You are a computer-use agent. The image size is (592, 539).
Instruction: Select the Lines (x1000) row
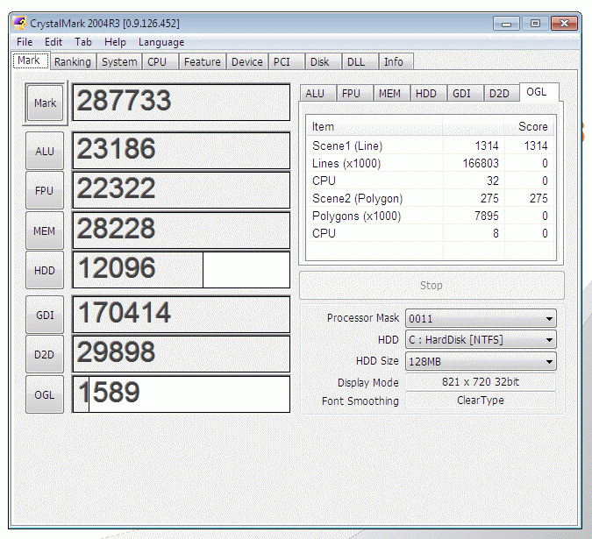pyautogui.click(x=430, y=163)
